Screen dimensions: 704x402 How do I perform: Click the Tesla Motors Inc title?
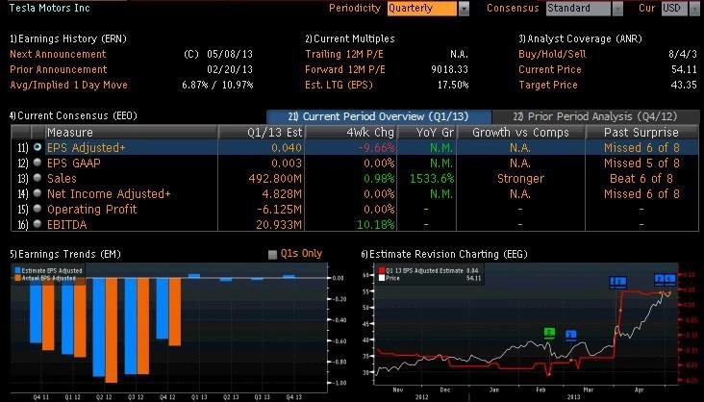coord(49,8)
